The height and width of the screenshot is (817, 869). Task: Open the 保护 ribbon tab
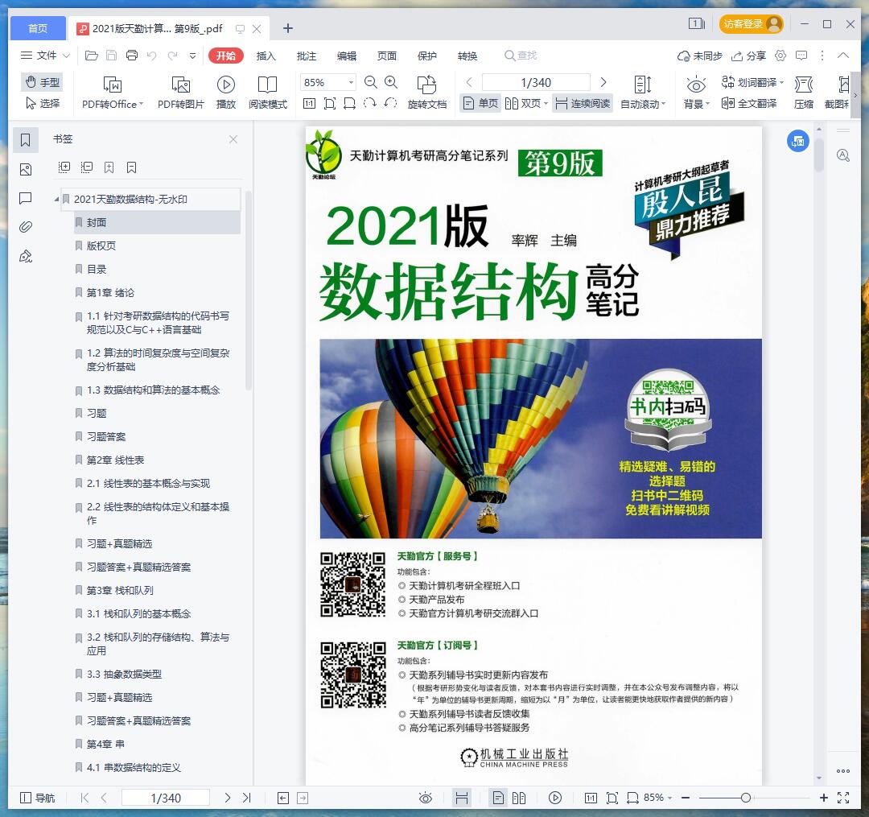[x=426, y=56]
